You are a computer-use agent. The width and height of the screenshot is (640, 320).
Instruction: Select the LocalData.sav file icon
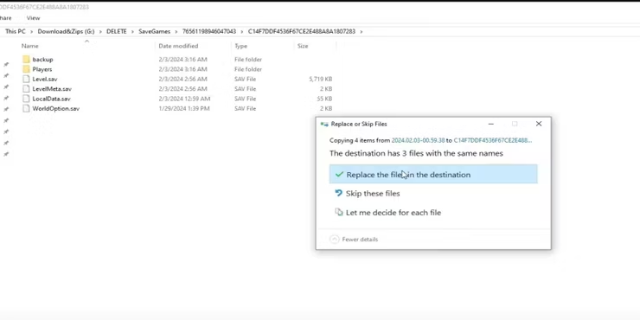point(27,99)
